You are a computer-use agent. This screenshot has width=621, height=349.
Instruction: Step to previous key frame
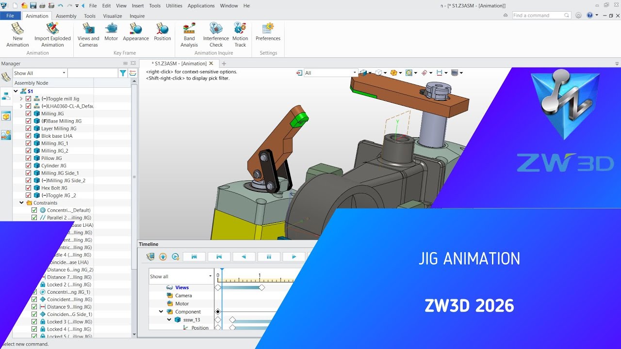pyautogui.click(x=219, y=257)
